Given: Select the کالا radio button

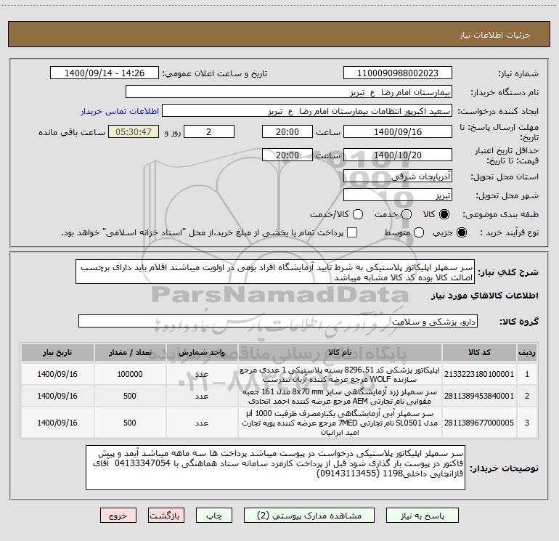Looking at the screenshot, I should (x=444, y=214).
